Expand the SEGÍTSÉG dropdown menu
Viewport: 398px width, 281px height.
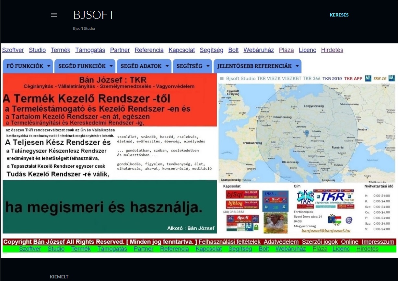point(193,66)
